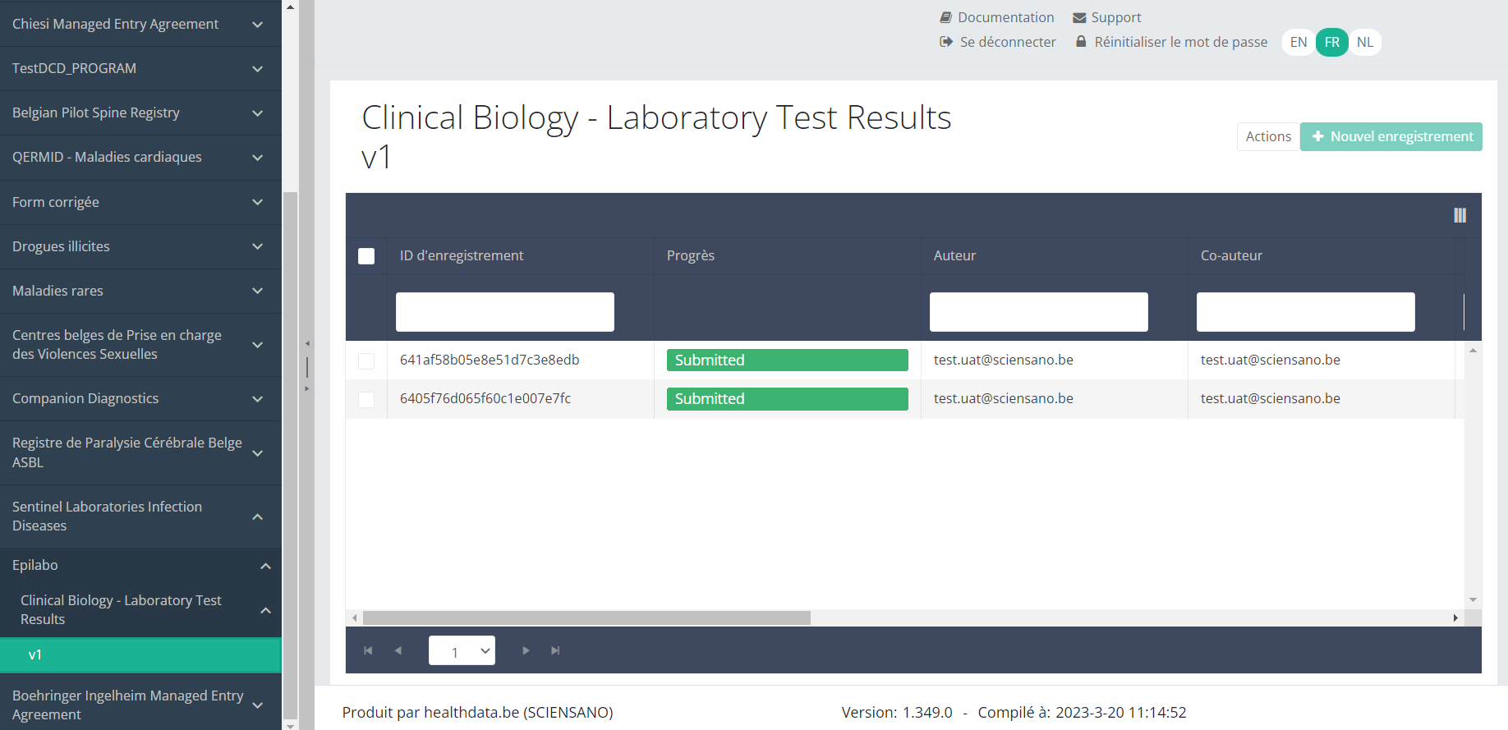This screenshot has height=730, width=1508.
Task: Click the Support envelope icon
Action: (1079, 18)
